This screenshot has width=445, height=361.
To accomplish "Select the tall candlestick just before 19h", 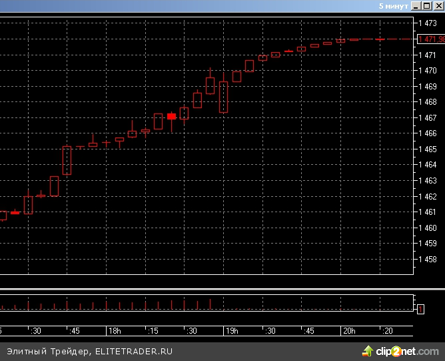I will coord(223,97).
